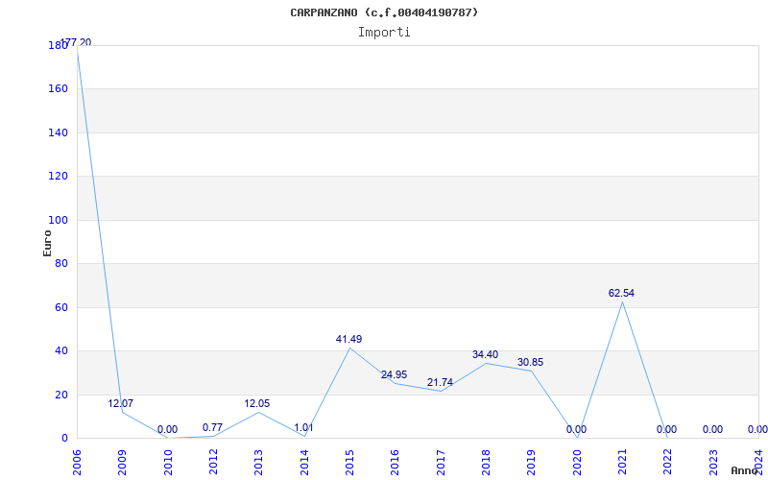The image size is (768, 480).
Task: Click the 2023 year tick label
Action: tap(713, 463)
